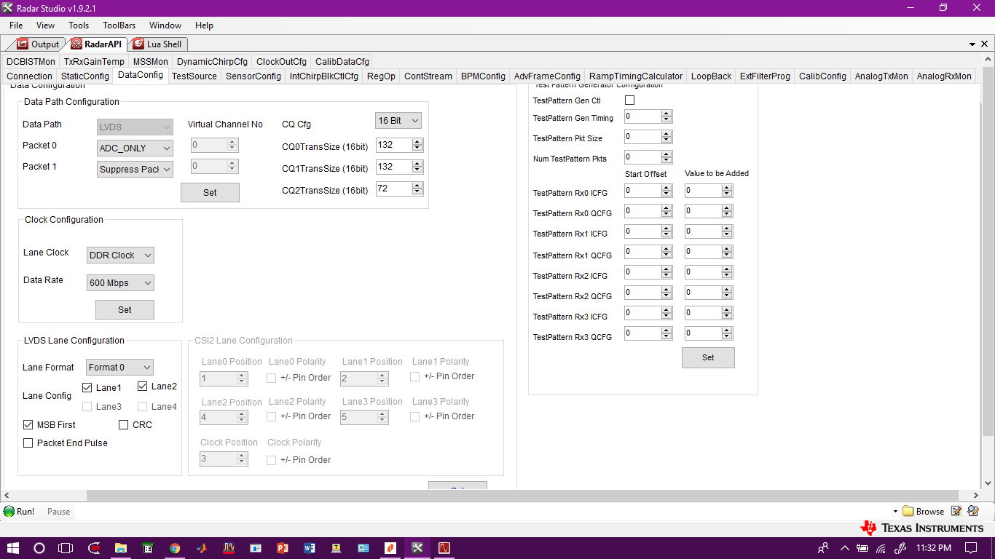This screenshot has width=995, height=559.
Task: Enable the Packet End Pulse checkbox
Action: click(28, 443)
